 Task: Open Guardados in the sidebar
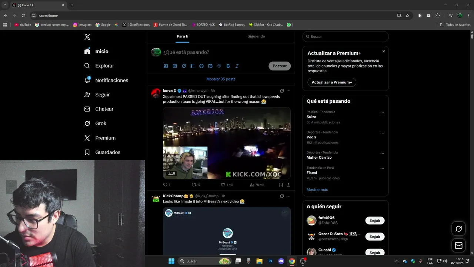pos(102,152)
